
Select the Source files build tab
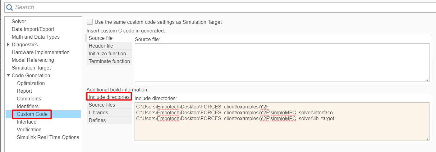click(x=102, y=105)
